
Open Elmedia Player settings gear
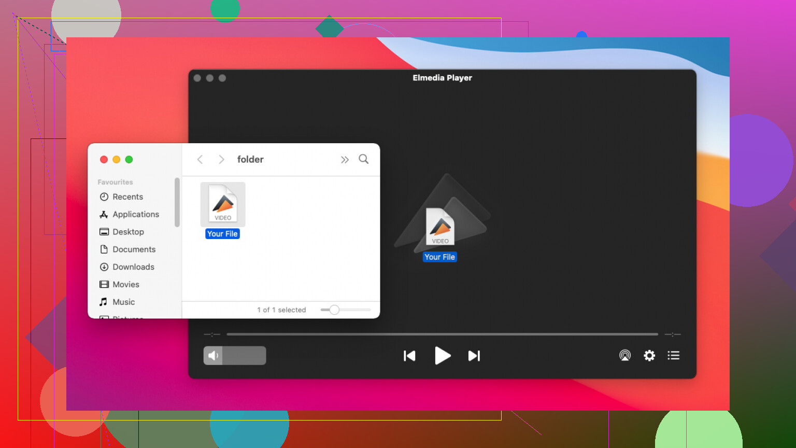tap(649, 355)
